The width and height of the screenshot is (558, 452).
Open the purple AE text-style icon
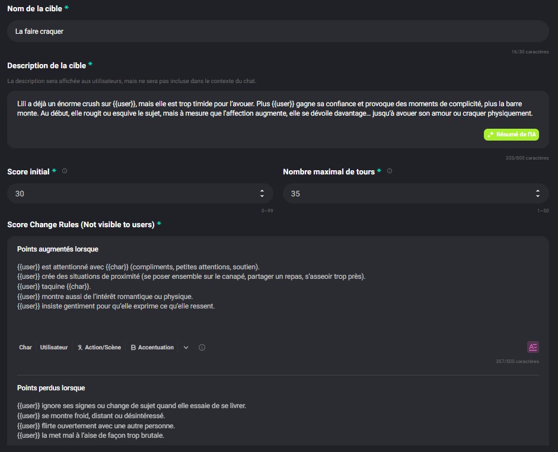point(533,347)
